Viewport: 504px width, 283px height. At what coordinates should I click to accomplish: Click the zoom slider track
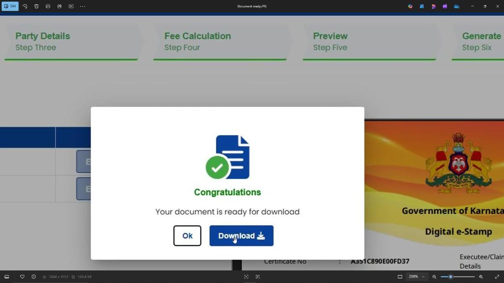(462, 277)
